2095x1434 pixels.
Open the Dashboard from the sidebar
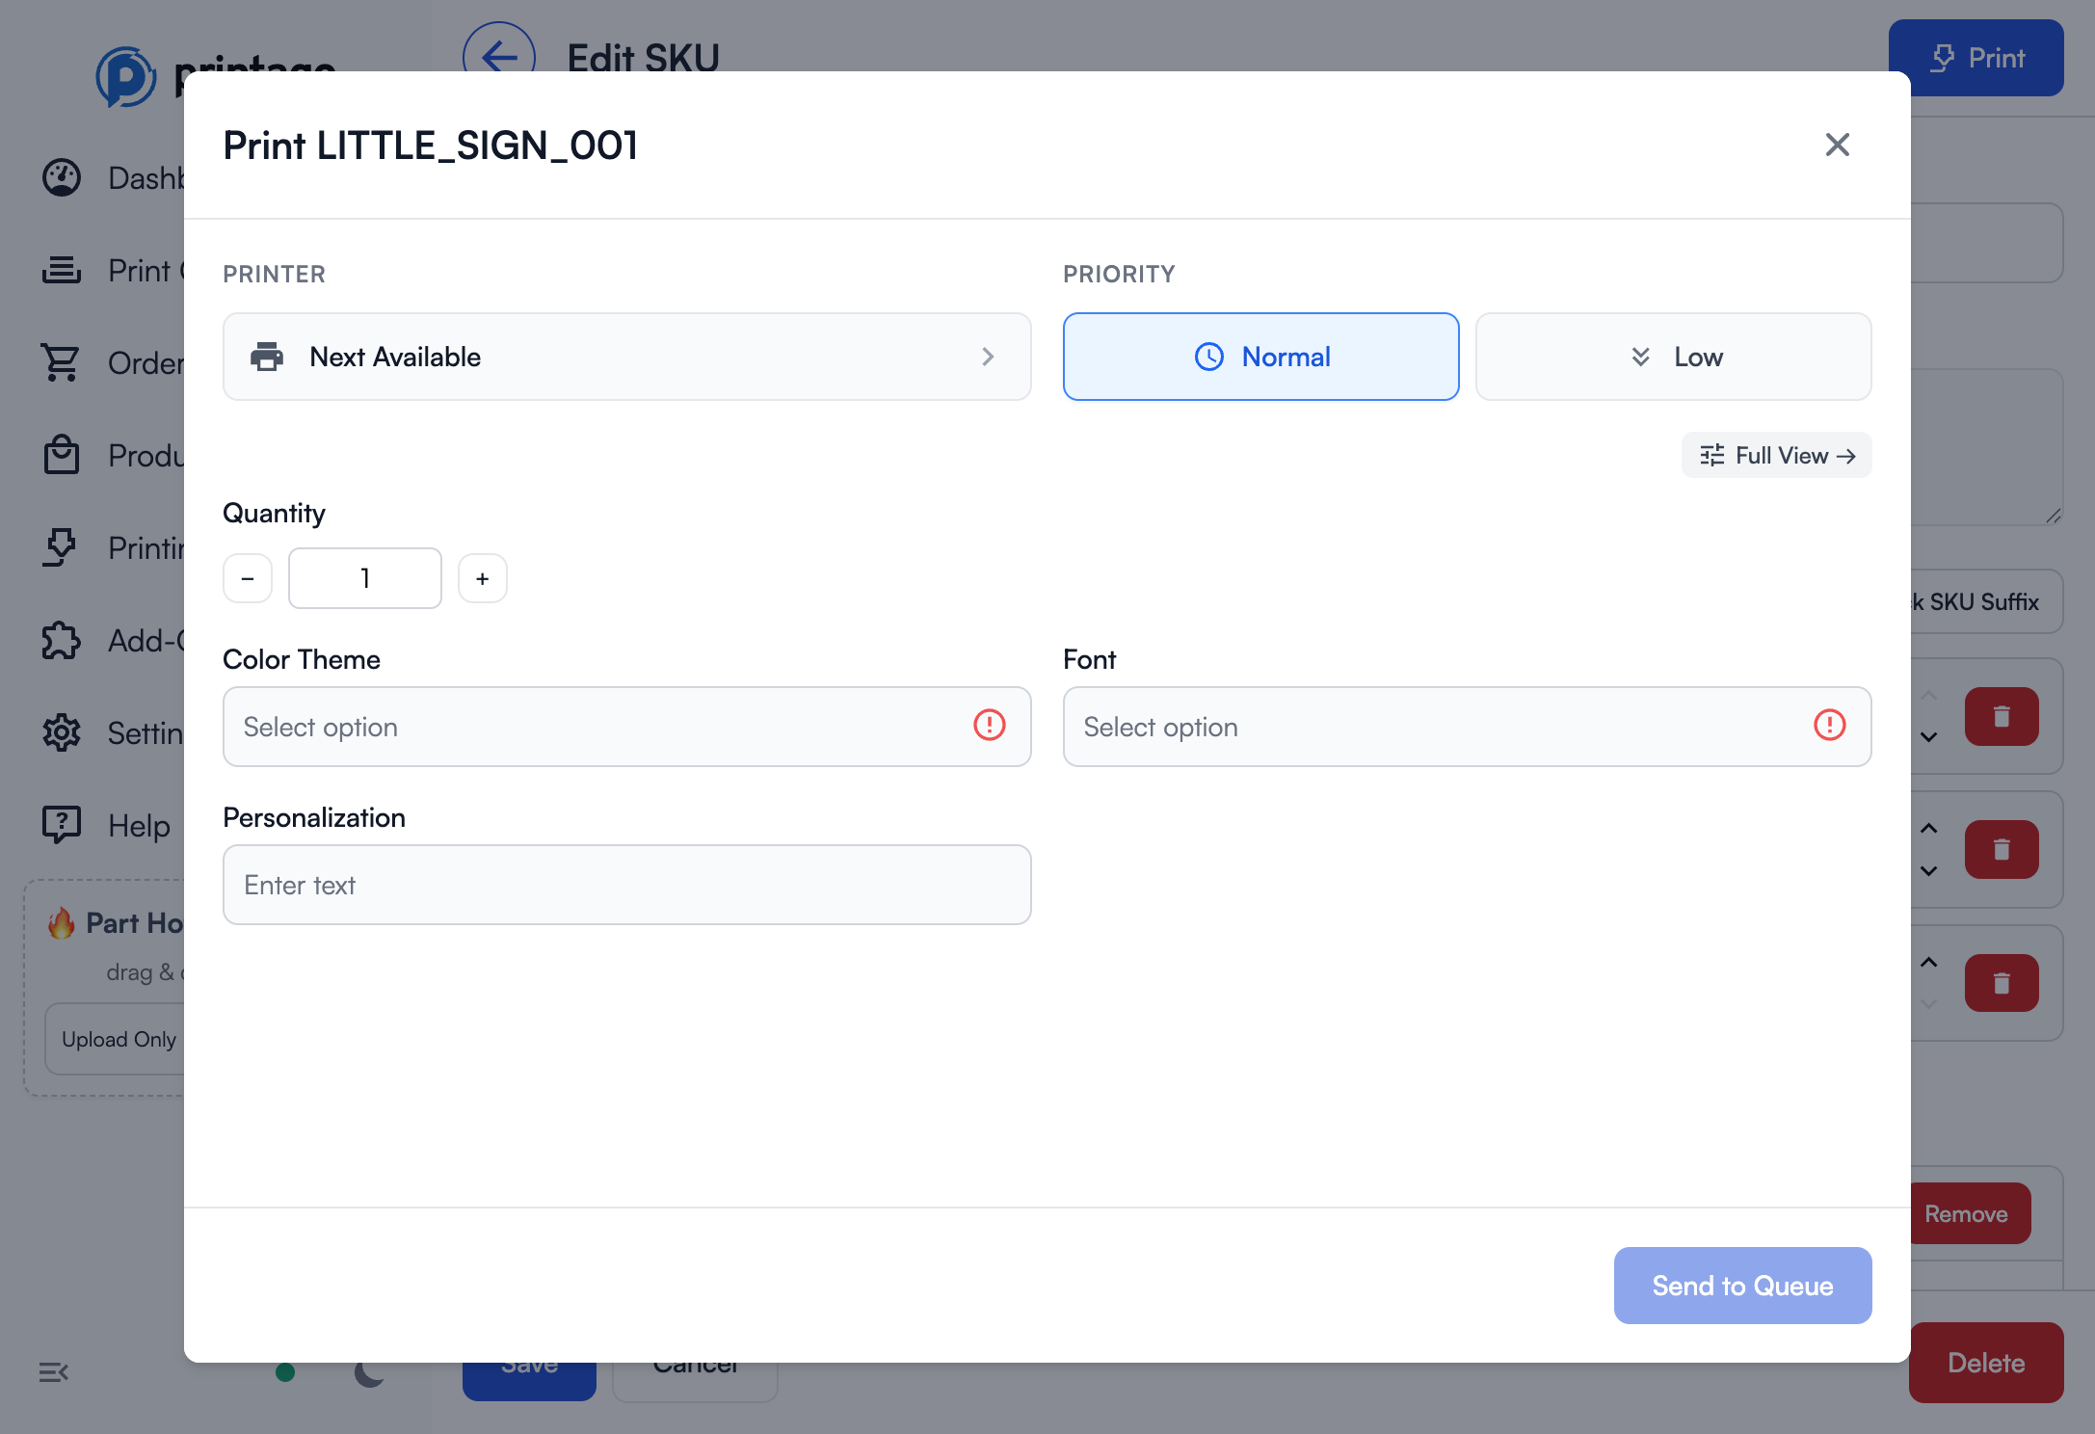pyautogui.click(x=61, y=177)
